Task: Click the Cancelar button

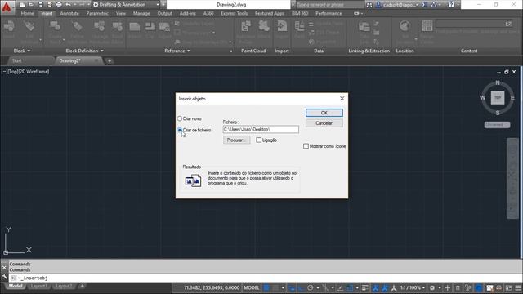Action: (x=324, y=123)
